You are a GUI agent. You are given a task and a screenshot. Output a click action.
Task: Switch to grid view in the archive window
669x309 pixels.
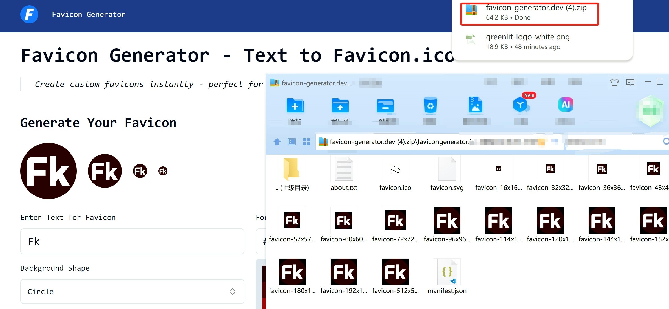coord(306,142)
